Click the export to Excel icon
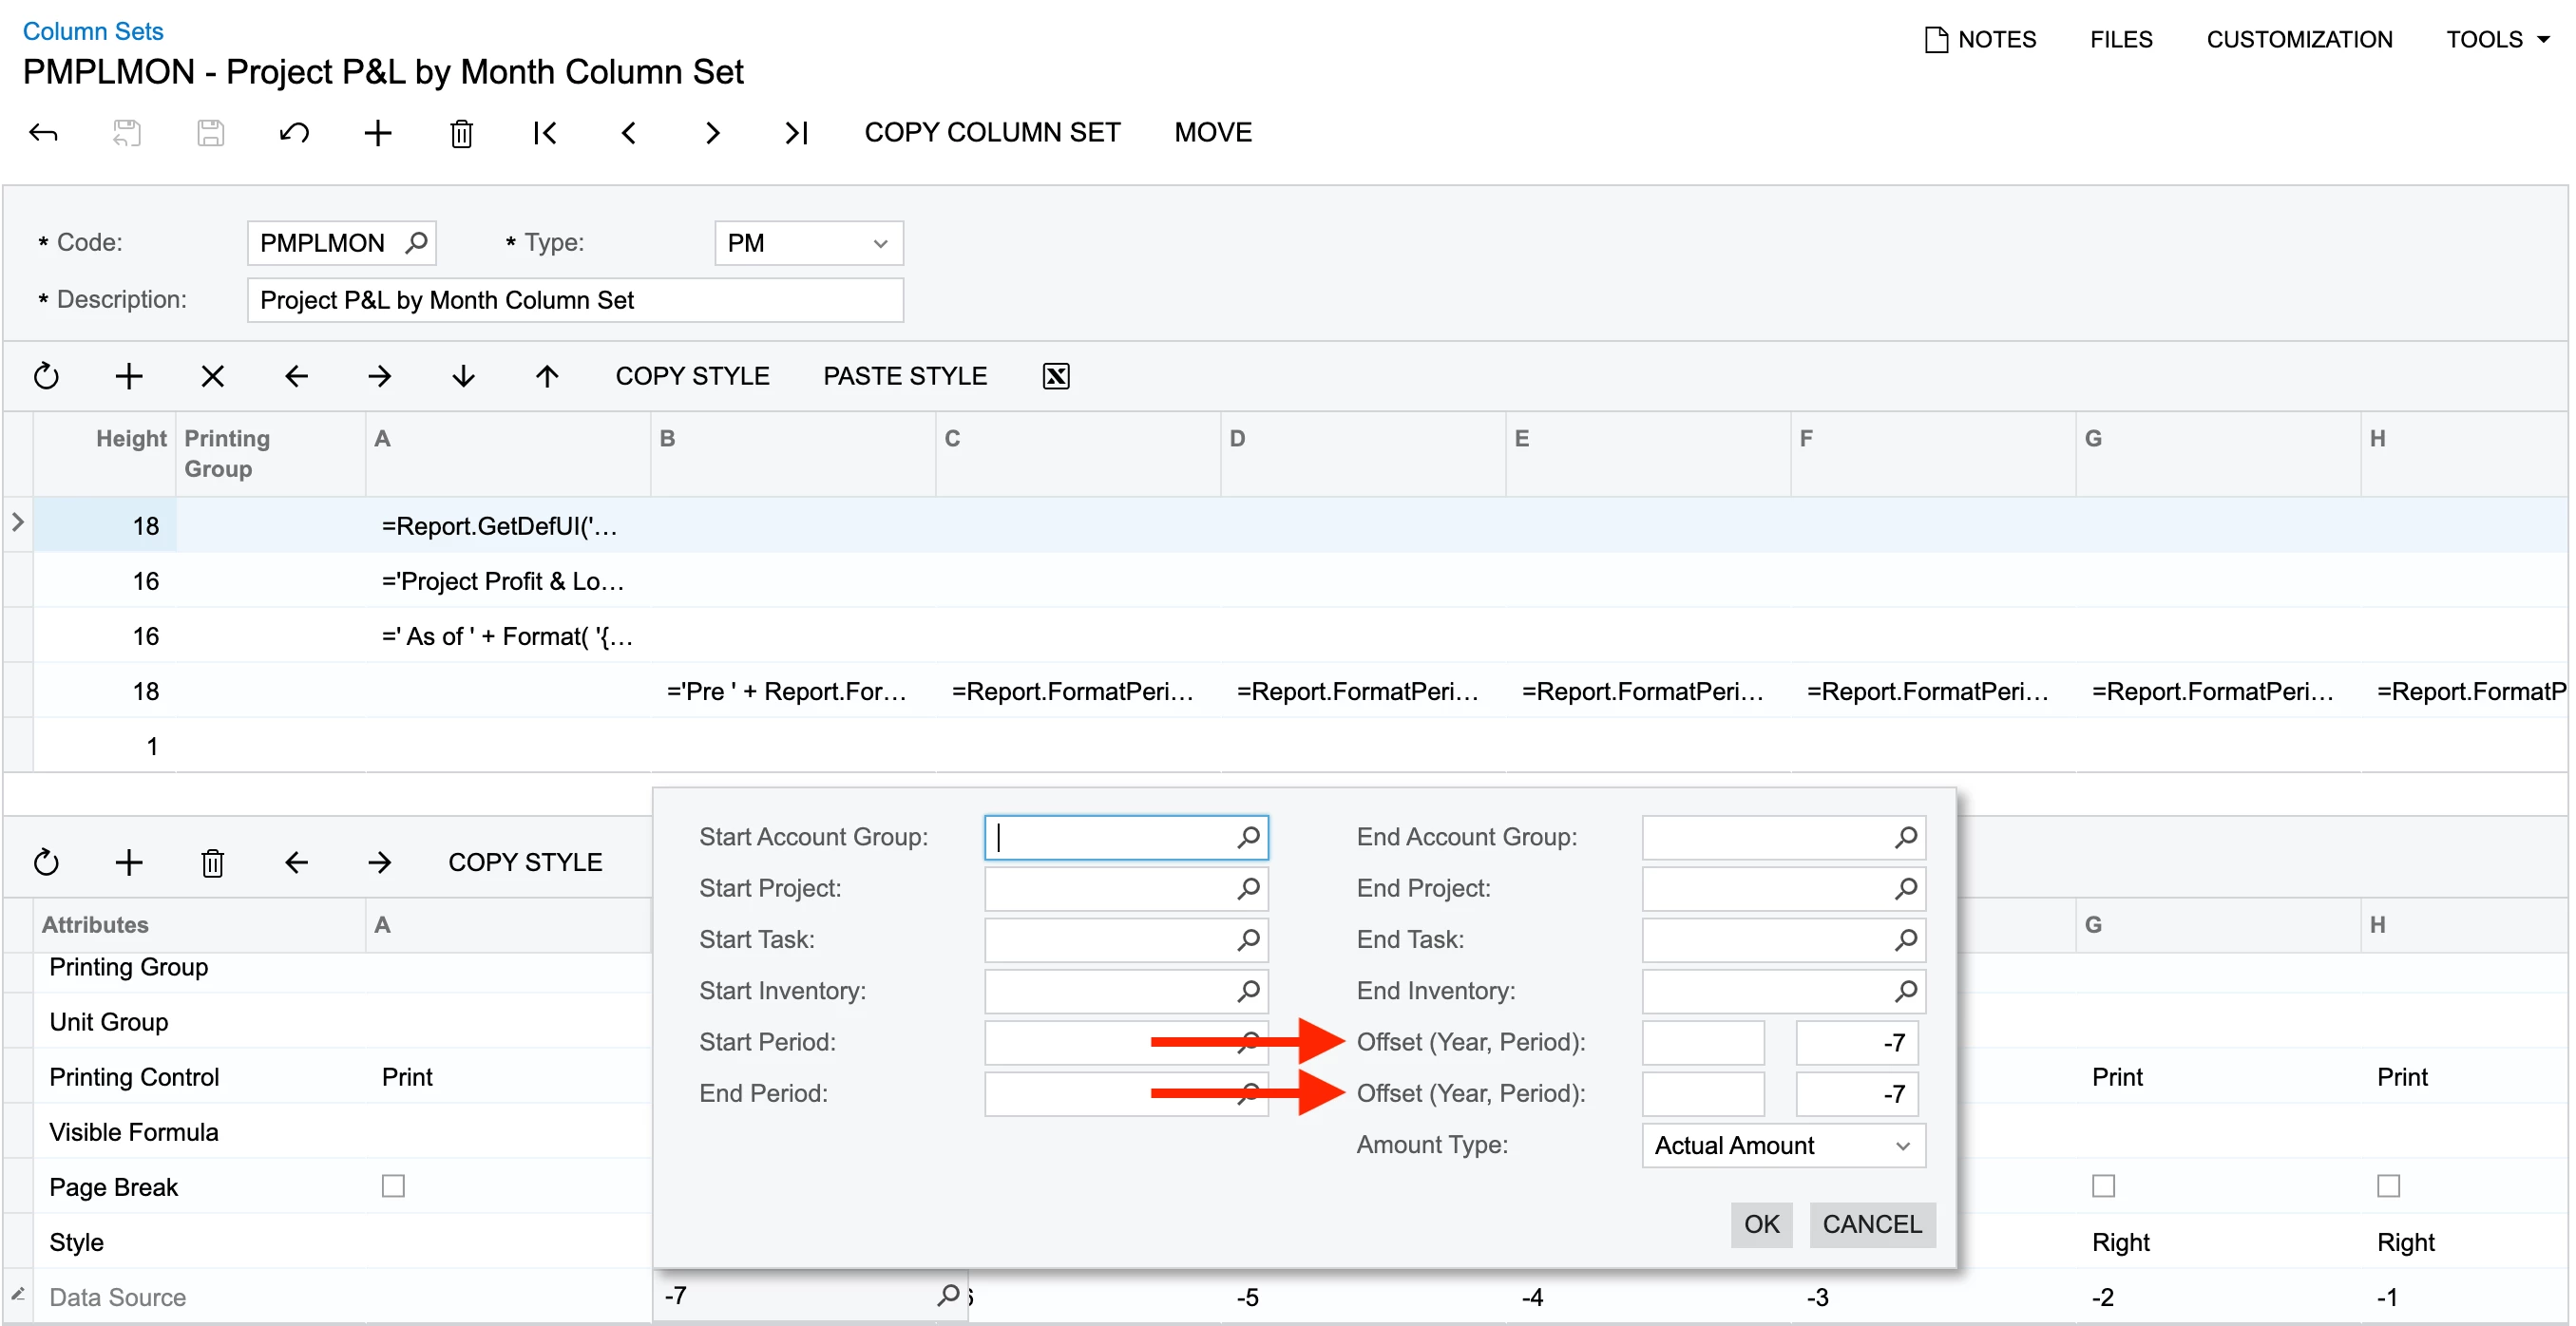The width and height of the screenshot is (2576, 1326). [1056, 376]
